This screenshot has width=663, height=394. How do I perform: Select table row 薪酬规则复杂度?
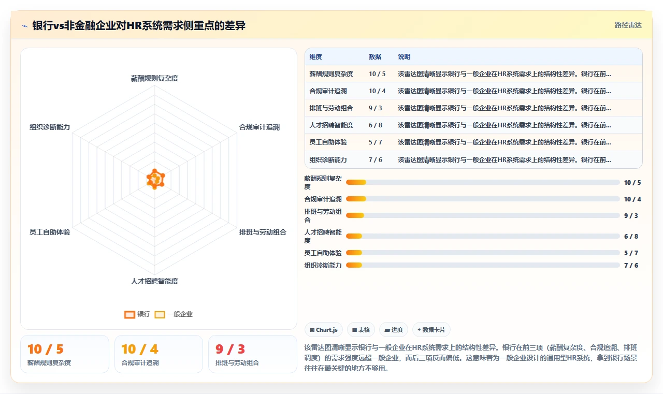point(473,74)
